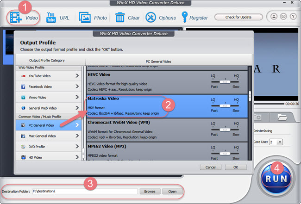The height and width of the screenshot is (204, 301).
Task: Click the Register key icon
Action: 184,17
